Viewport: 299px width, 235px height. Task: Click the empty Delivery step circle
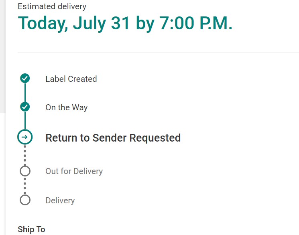coord(25,200)
